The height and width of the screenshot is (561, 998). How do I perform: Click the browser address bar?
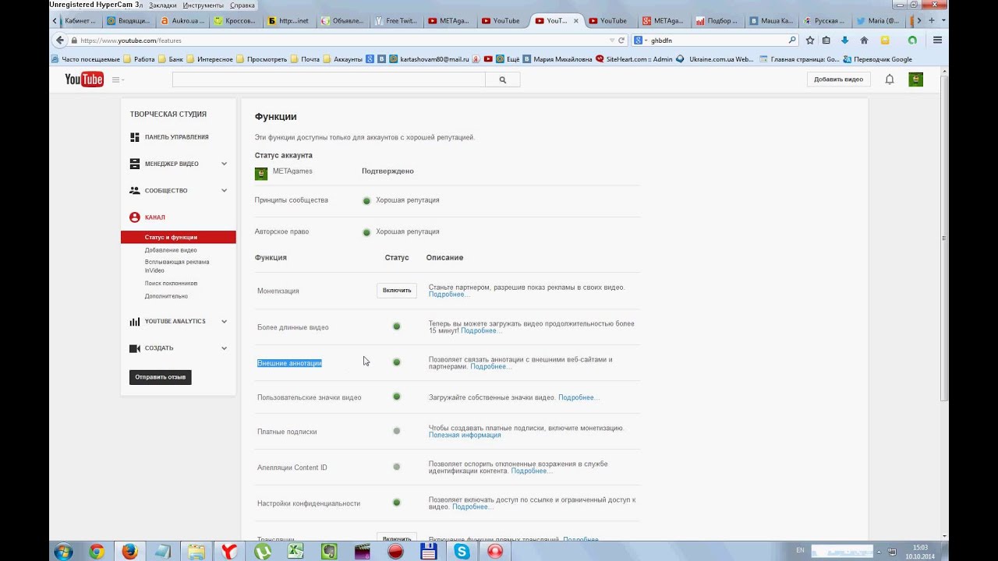(x=338, y=40)
